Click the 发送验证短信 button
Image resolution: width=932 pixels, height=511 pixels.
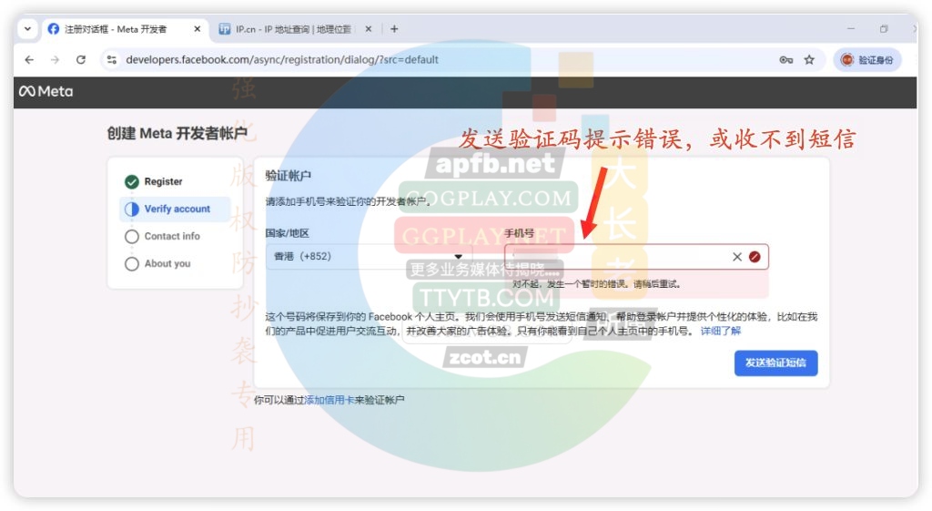click(775, 363)
